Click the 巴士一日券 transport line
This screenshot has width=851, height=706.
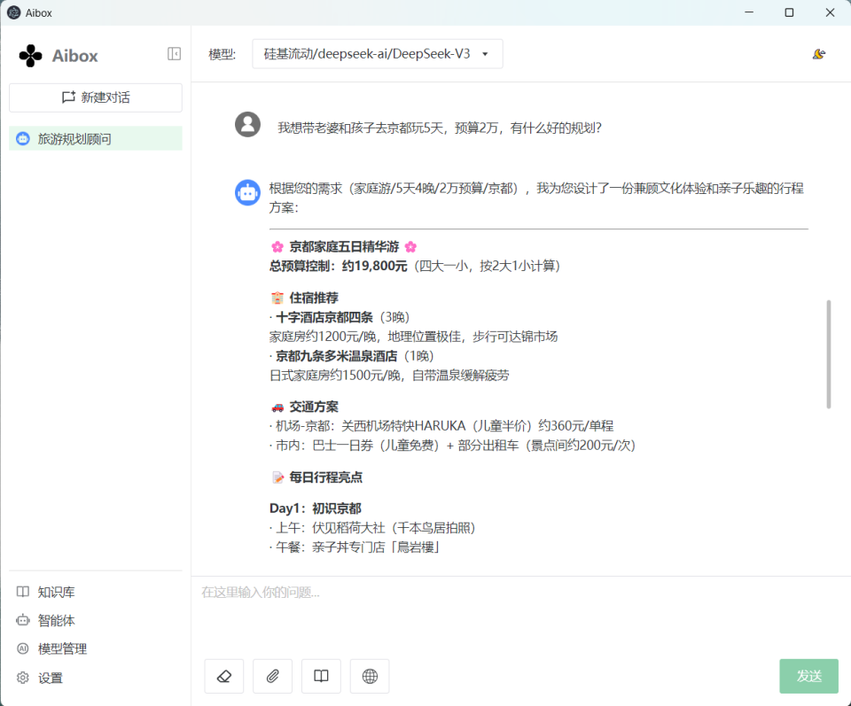(x=452, y=446)
